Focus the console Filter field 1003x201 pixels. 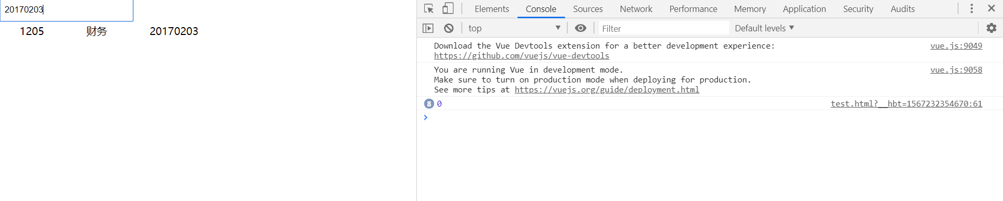(x=663, y=28)
